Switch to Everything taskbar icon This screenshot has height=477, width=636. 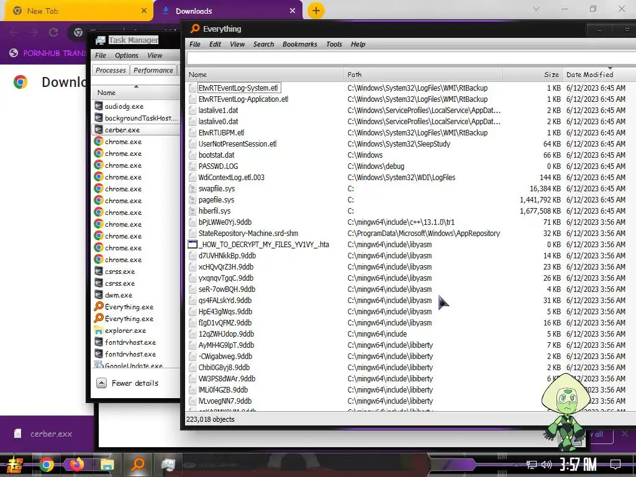(x=137, y=464)
